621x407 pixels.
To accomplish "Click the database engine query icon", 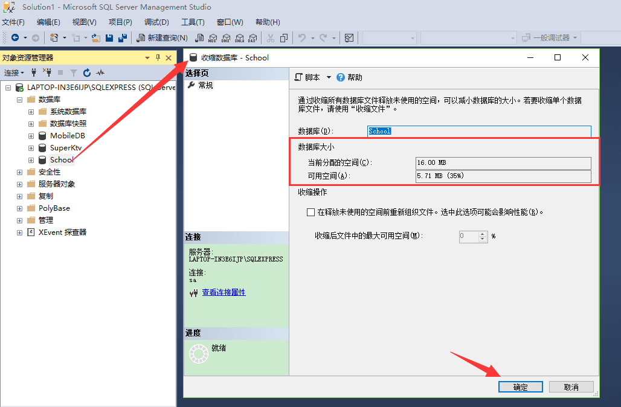I will point(199,37).
